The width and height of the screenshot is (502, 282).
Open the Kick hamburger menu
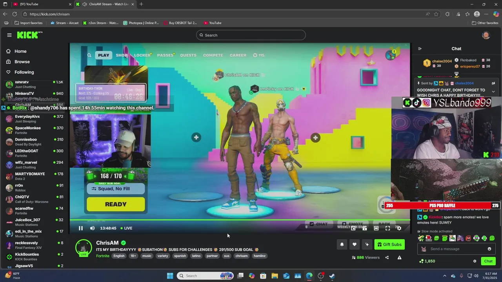(x=9, y=35)
